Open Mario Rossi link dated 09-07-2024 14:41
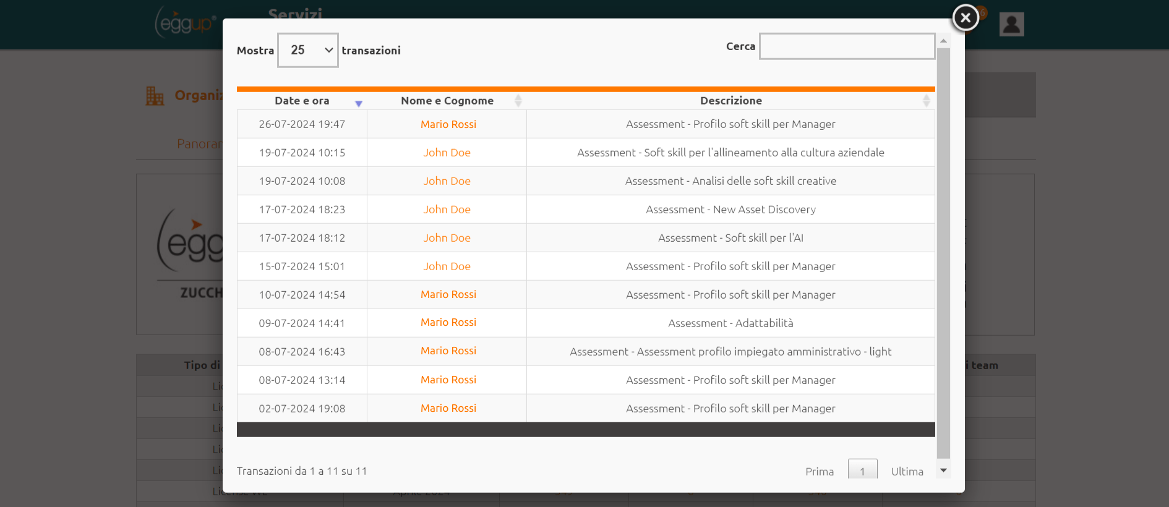1169x507 pixels. pos(448,322)
